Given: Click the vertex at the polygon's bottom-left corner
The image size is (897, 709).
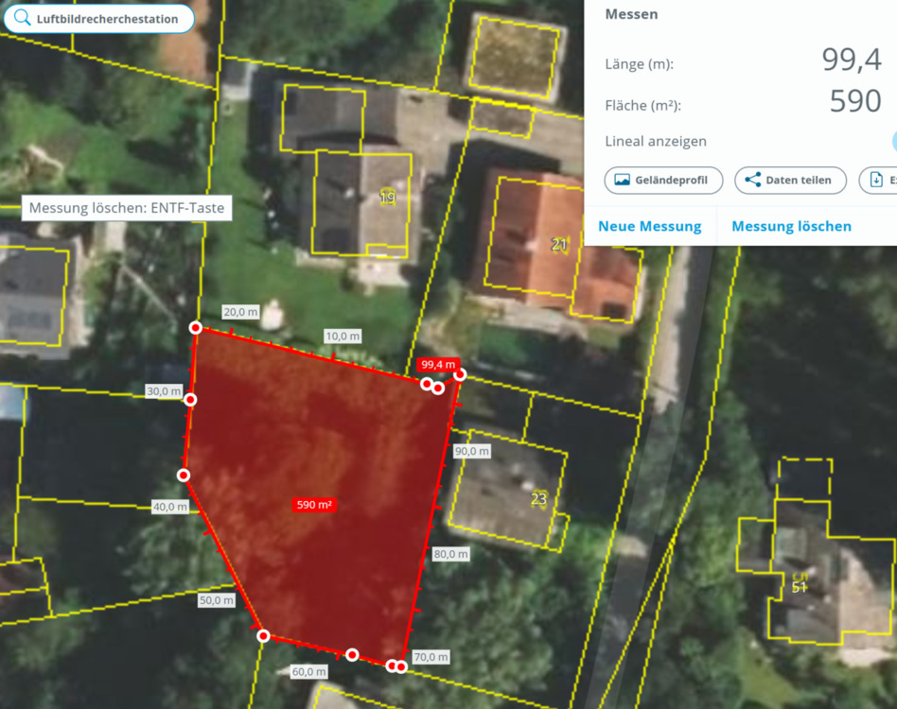Looking at the screenshot, I should (263, 636).
